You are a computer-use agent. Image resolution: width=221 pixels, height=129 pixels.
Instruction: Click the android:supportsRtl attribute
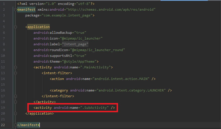tap(53, 56)
